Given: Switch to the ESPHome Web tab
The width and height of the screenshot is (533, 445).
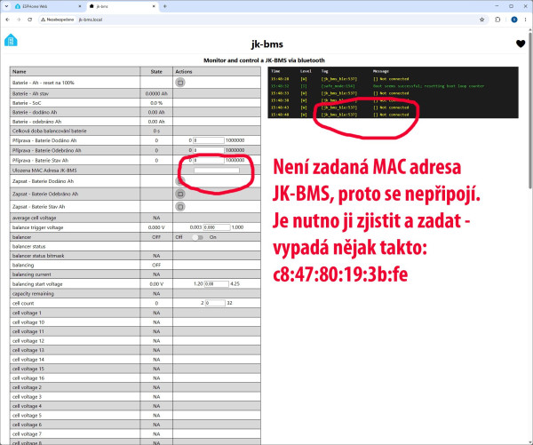Looking at the screenshot, I should (49, 6).
